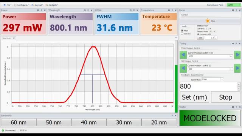Image resolution: width=242 pixels, height=136 pixels.
Task: Select the 60 nm bandwidth preset
Action: pyautogui.click(x=19, y=122)
